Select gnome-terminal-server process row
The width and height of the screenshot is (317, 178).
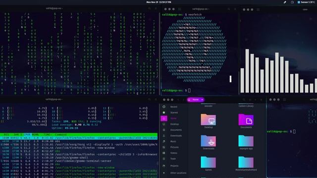pyautogui.click(x=79, y=161)
